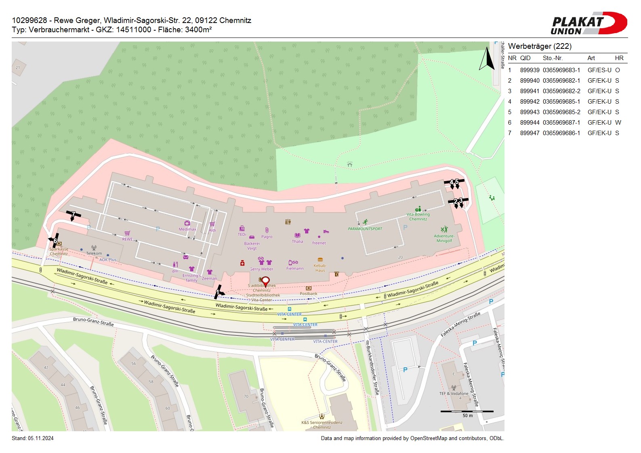The height and width of the screenshot is (453, 641).
Task: Click the REWE shopping cart icon
Action: (x=127, y=233)
